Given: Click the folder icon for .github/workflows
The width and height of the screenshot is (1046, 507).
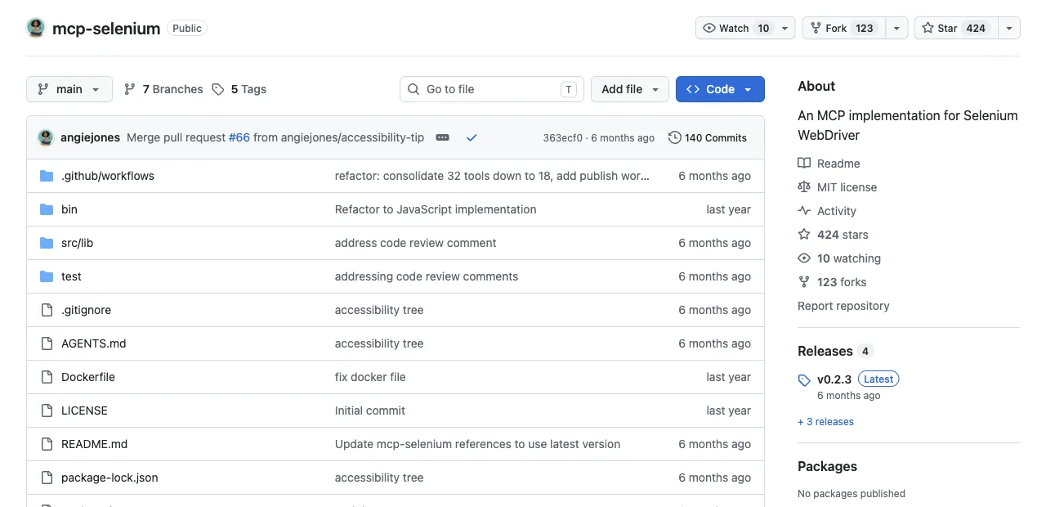Looking at the screenshot, I should pyautogui.click(x=47, y=176).
